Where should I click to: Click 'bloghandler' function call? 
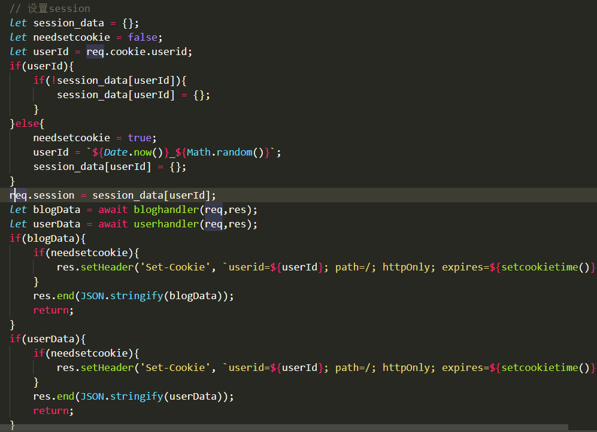[166, 210]
